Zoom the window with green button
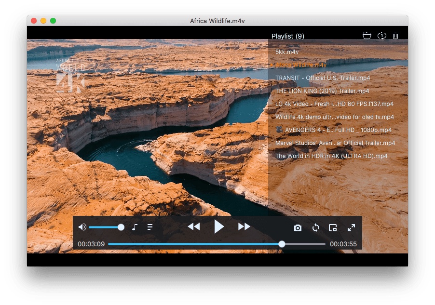The image size is (435, 305). click(x=53, y=21)
